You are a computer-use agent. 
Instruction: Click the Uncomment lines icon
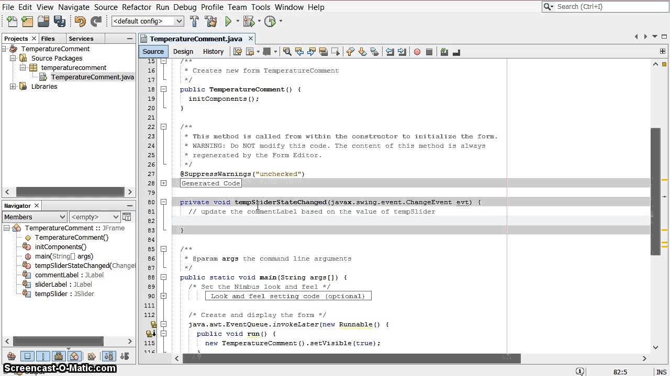[456, 52]
